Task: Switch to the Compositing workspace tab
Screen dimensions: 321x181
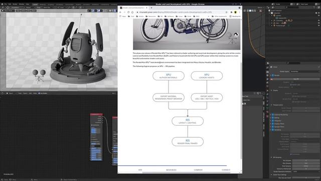Action: click(x=105, y=5)
